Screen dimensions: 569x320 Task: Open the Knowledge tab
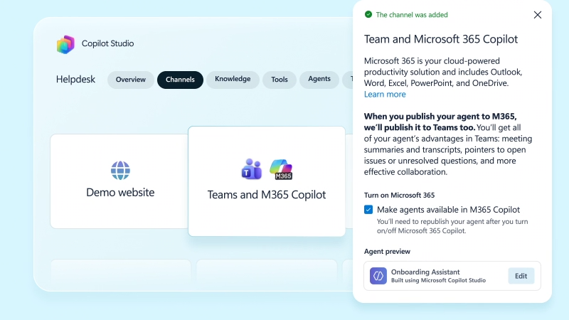(x=233, y=79)
